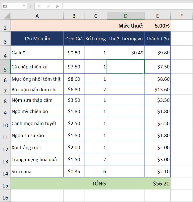Select row 15 header

pyautogui.click(x=5, y=183)
